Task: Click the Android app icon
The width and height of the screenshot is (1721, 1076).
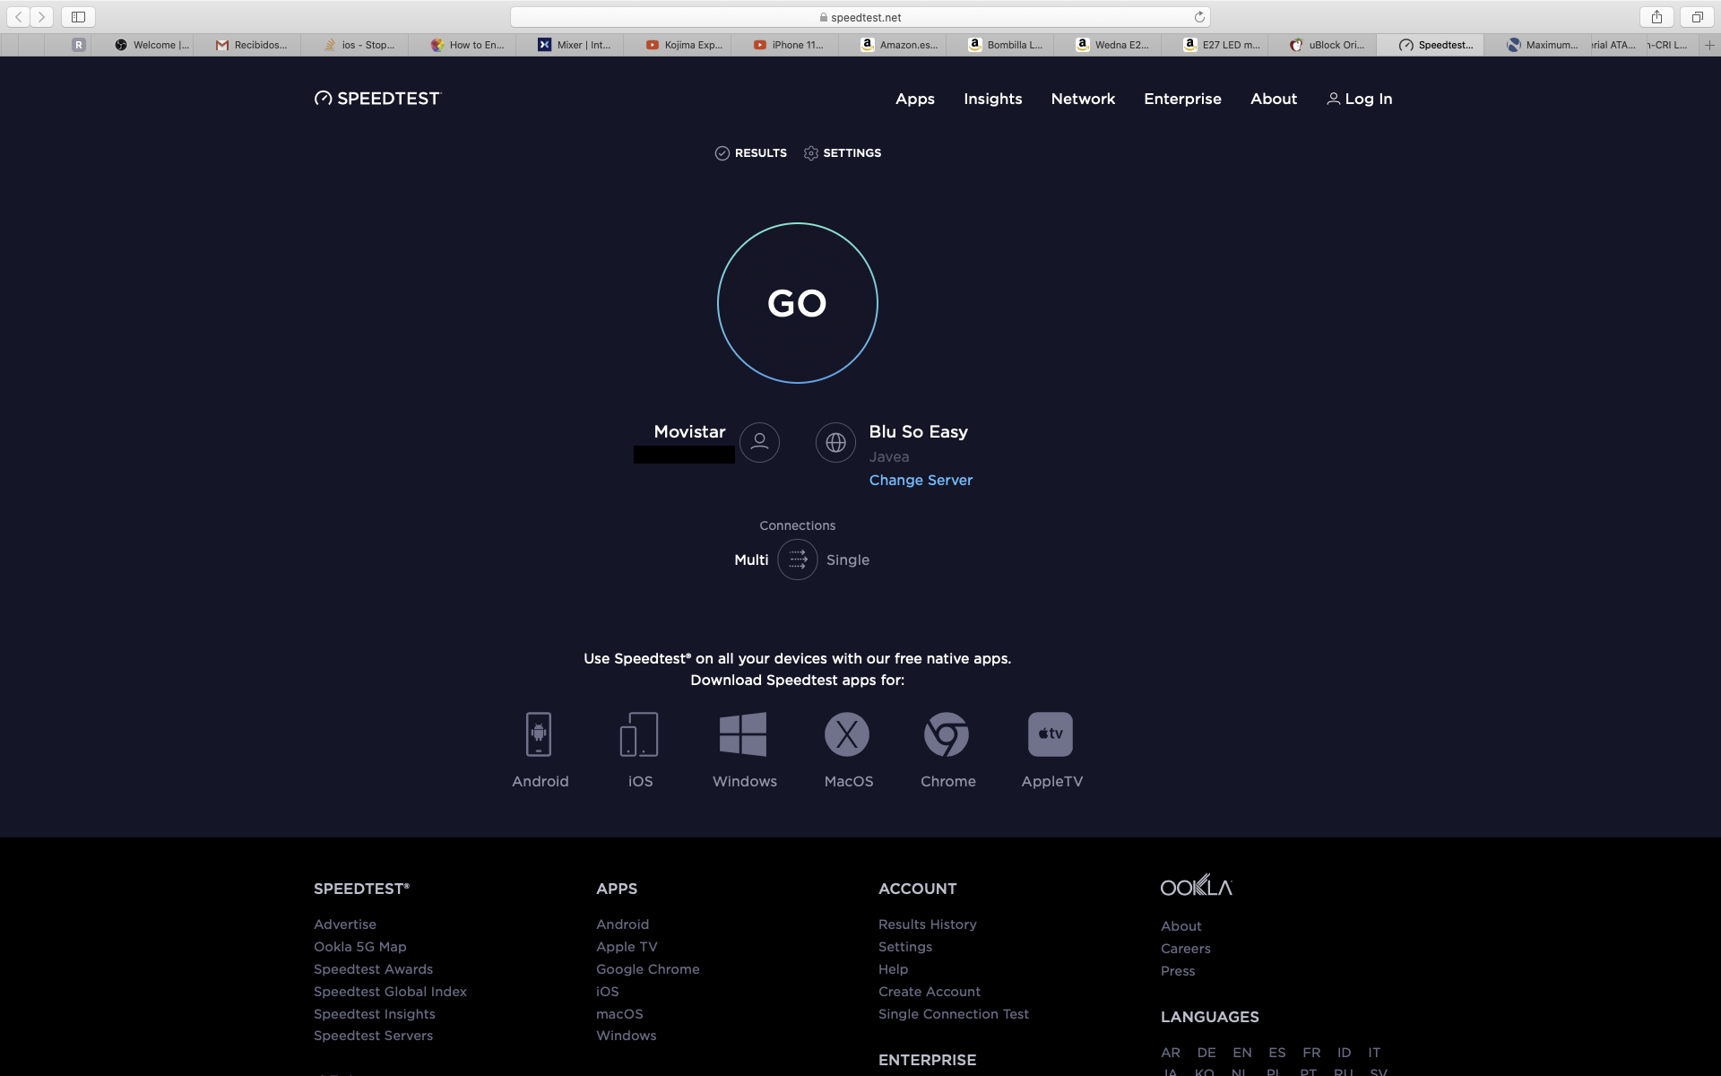Action: pos(539,734)
